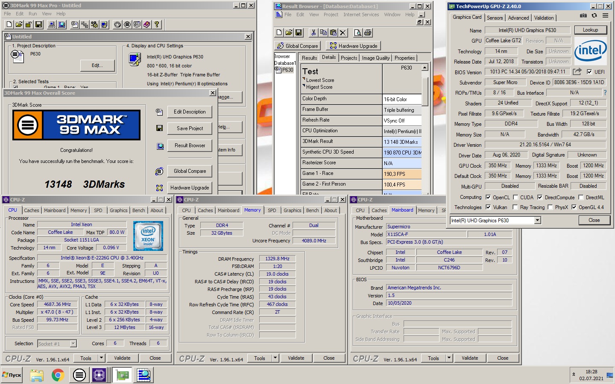Click the Lookup button in GPU-Z

pos(590,30)
